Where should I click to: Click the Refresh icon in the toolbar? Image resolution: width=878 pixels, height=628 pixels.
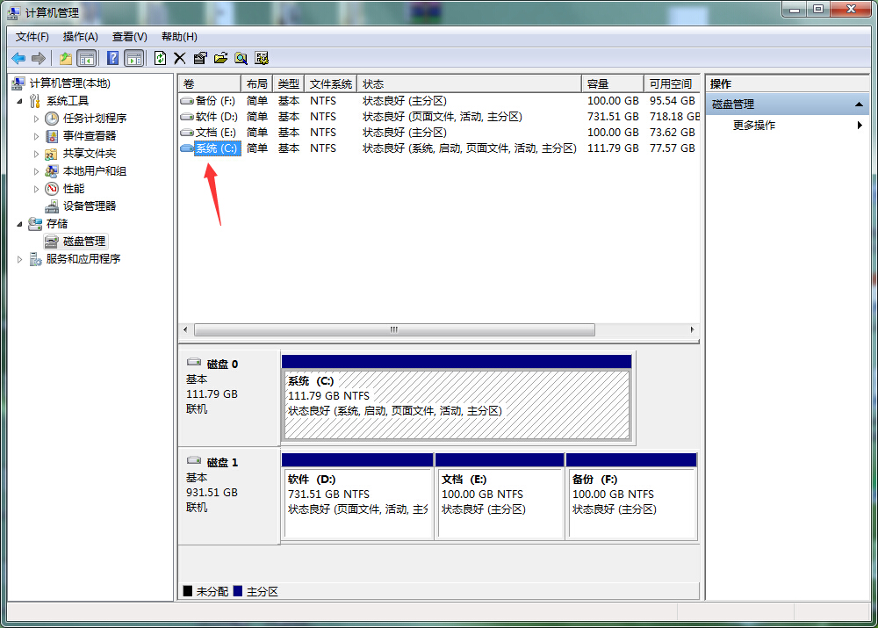[x=160, y=58]
